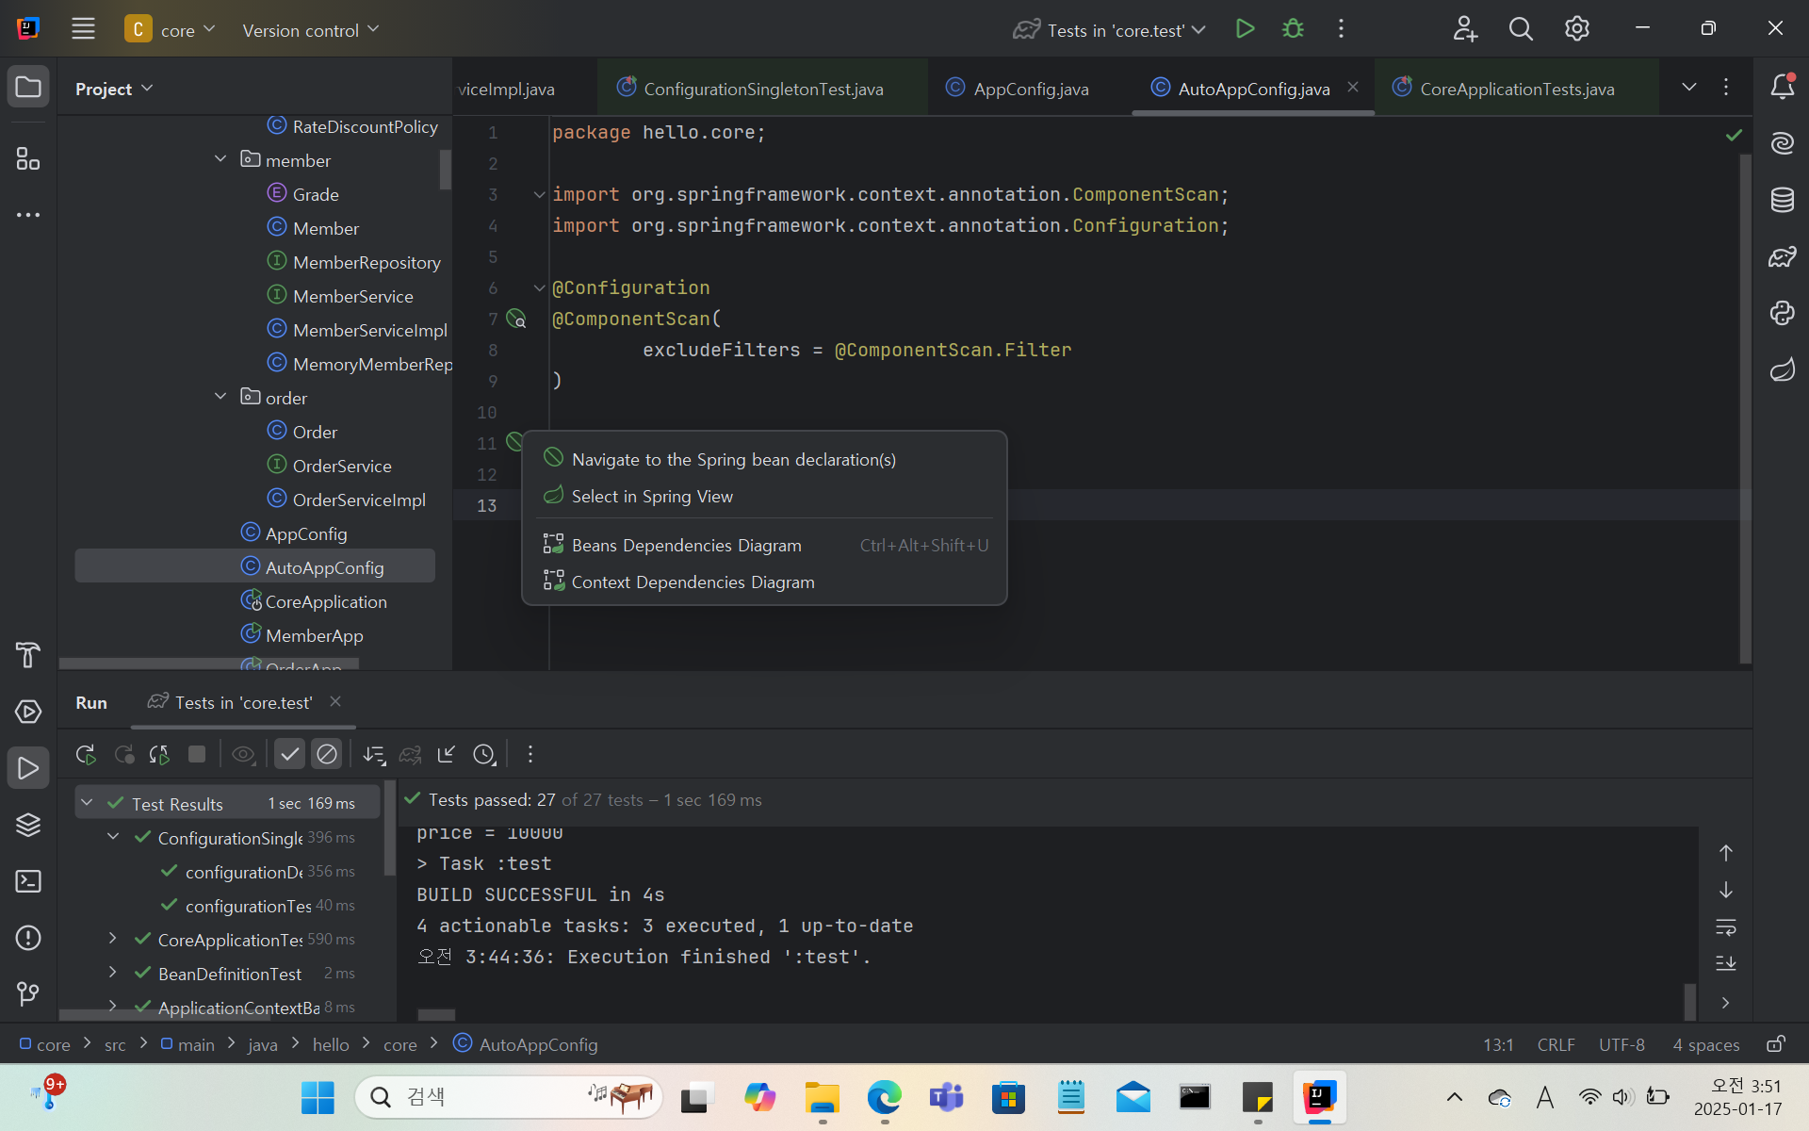
Task: Open the Problems tool window icon
Action: [28, 938]
